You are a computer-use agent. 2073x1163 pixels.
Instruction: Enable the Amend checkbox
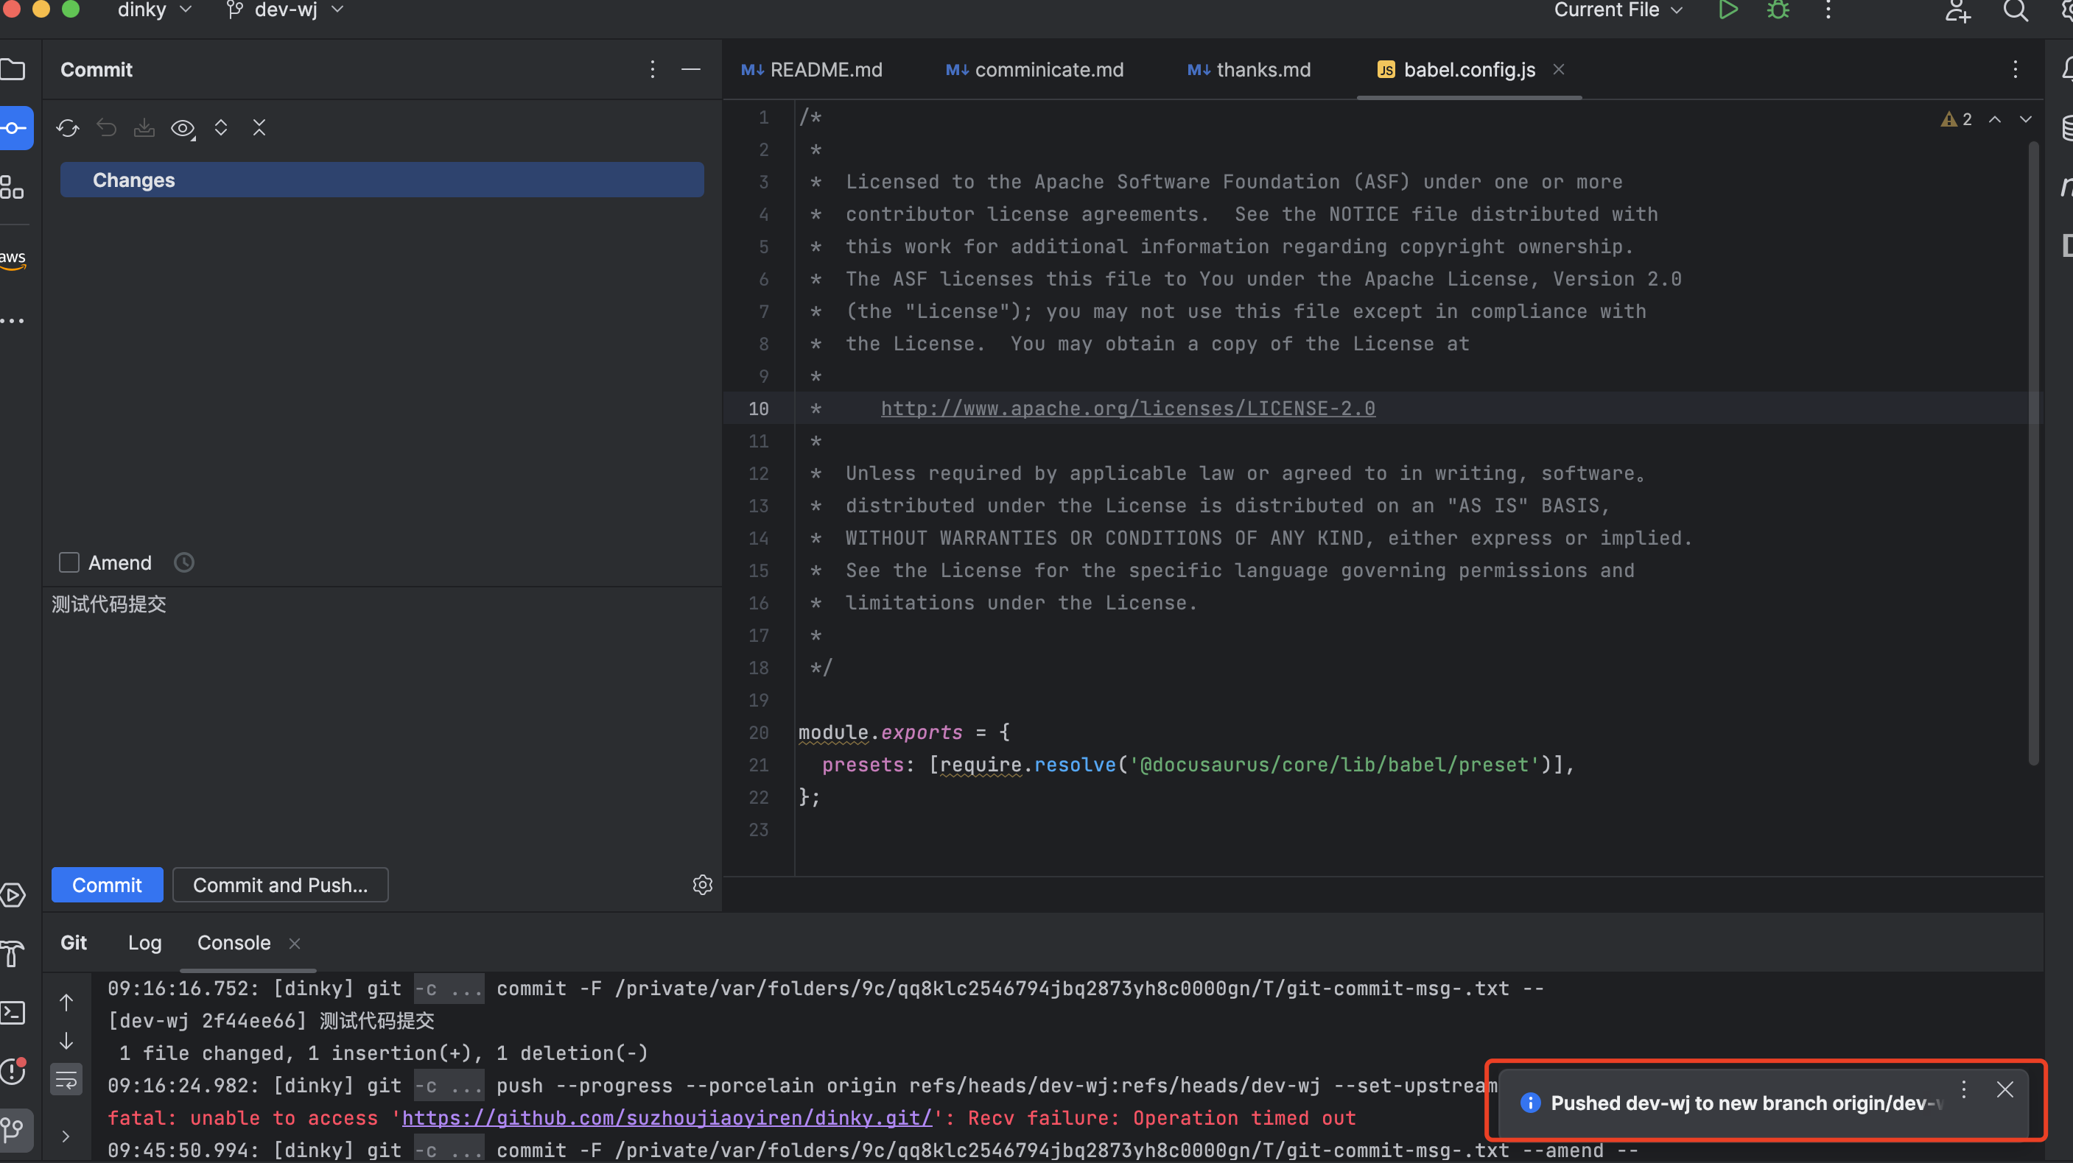click(x=69, y=563)
